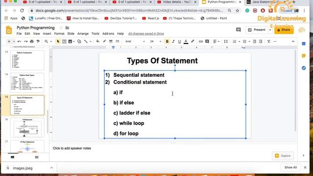Insert a link with chain icon
The width and height of the screenshot is (313, 176).
point(201,42)
